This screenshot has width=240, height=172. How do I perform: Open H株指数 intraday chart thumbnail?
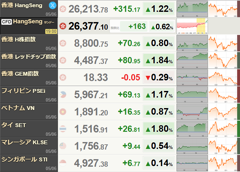click(192, 43)
